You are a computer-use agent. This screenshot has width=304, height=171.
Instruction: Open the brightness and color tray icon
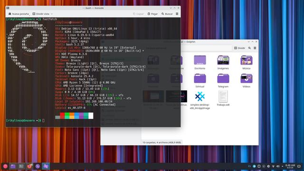click(268, 166)
